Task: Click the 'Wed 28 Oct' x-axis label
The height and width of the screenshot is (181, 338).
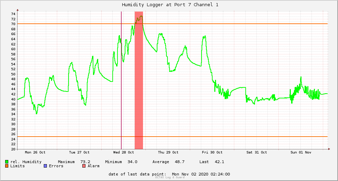Action: click(123, 152)
